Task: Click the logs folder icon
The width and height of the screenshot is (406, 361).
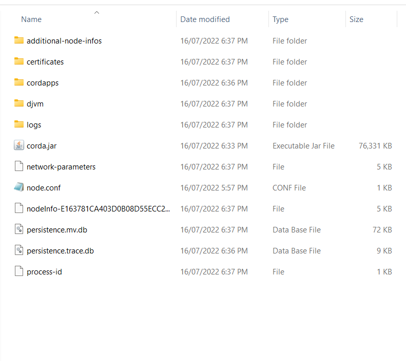Action: pyautogui.click(x=18, y=124)
